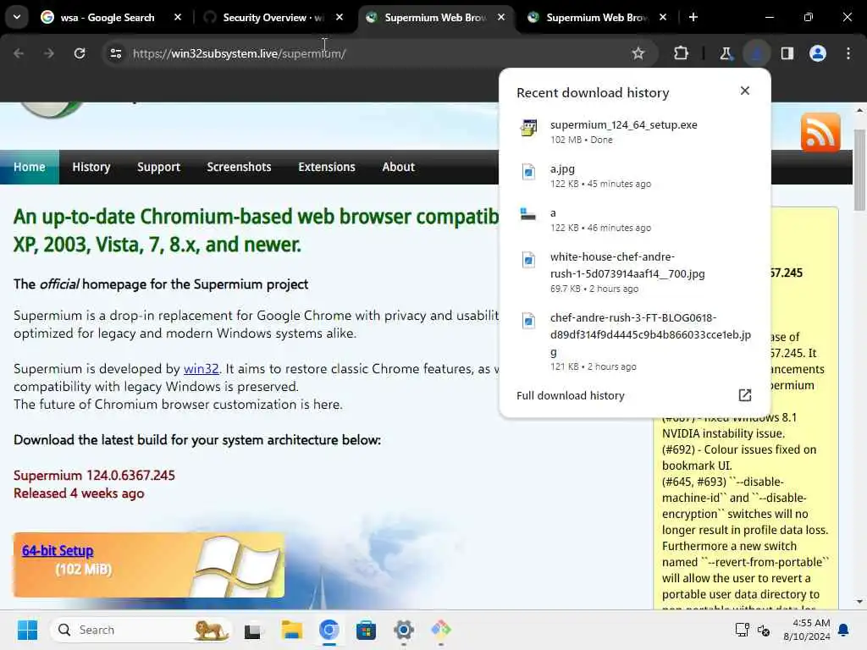Go to the Home menu item
Viewport: 867px width, 650px height.
[x=30, y=167]
